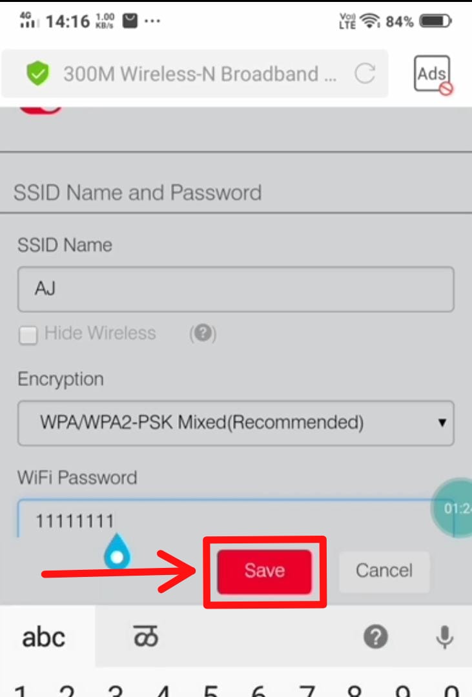Tap the WiFi Password input field
This screenshot has width=472, height=697.
click(236, 518)
